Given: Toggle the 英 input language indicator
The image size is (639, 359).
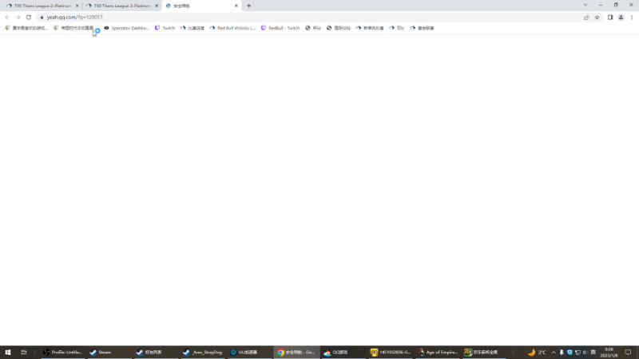Looking at the screenshot, I should point(593,352).
